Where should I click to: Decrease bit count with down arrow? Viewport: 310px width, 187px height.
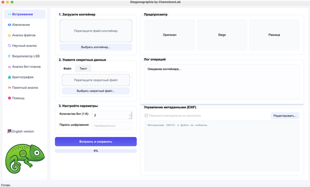tap(130, 117)
